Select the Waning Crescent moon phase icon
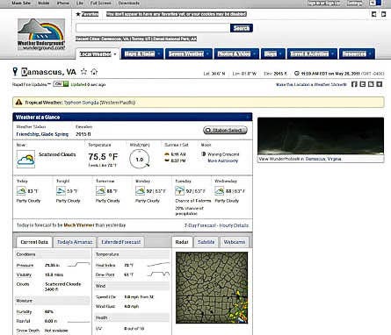This screenshot has height=335, width=391. pyautogui.click(x=204, y=153)
